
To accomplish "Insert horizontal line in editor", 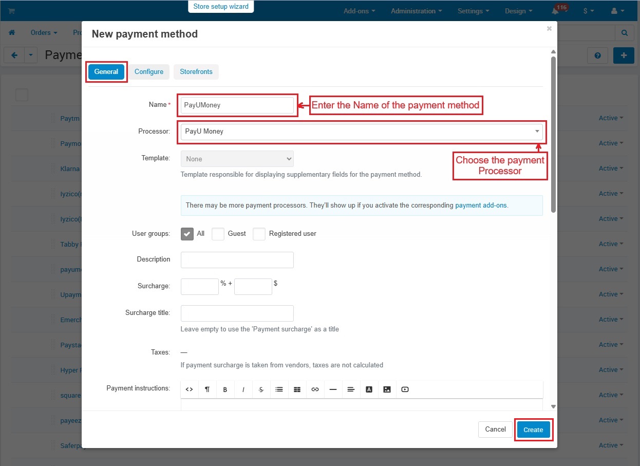I will pos(333,389).
